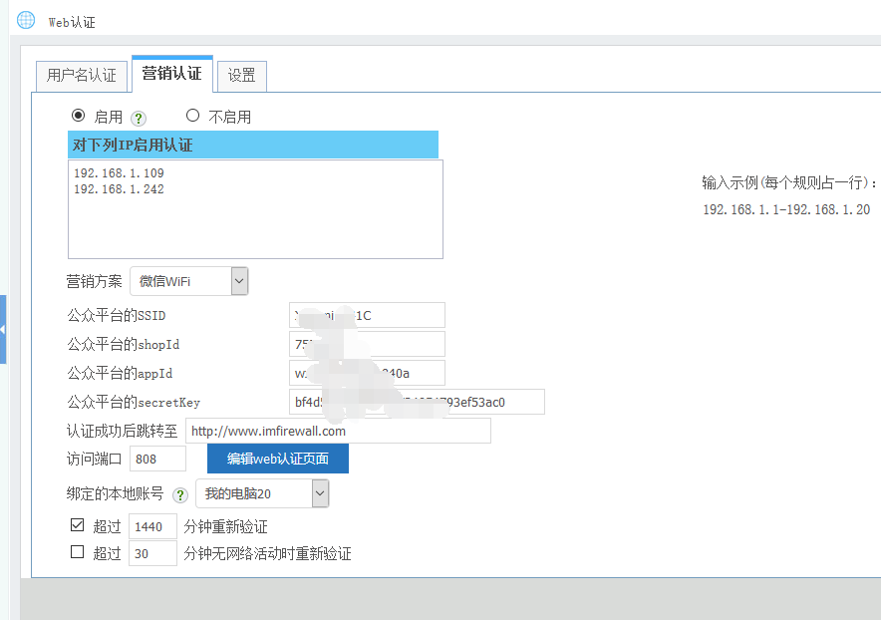Image resolution: width=881 pixels, height=620 pixels.
Task: Click the 公众平台的SSID input field
Action: click(367, 315)
